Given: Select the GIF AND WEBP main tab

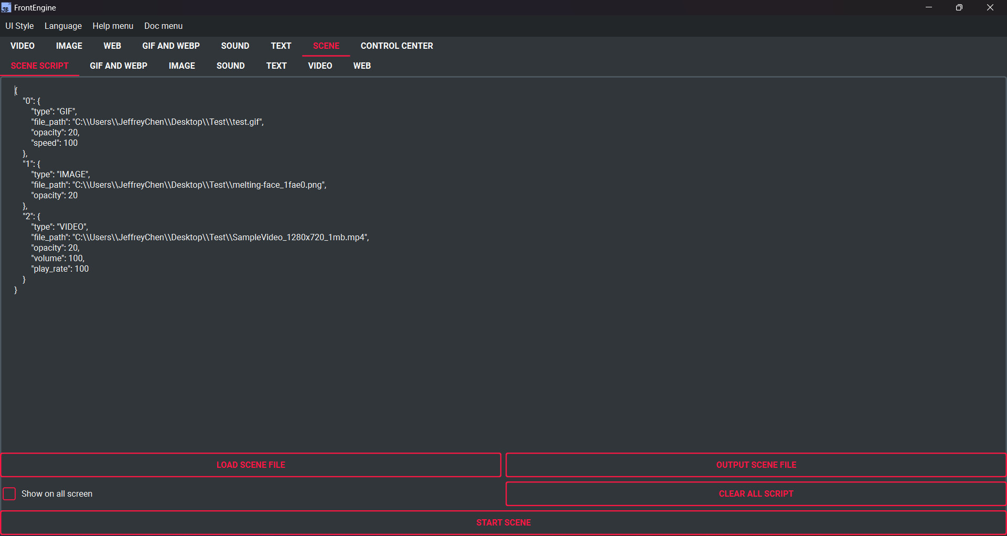Looking at the screenshot, I should (x=171, y=46).
